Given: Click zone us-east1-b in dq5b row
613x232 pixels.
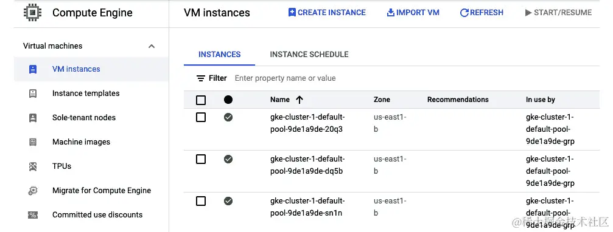Looking at the screenshot, I should [390, 165].
